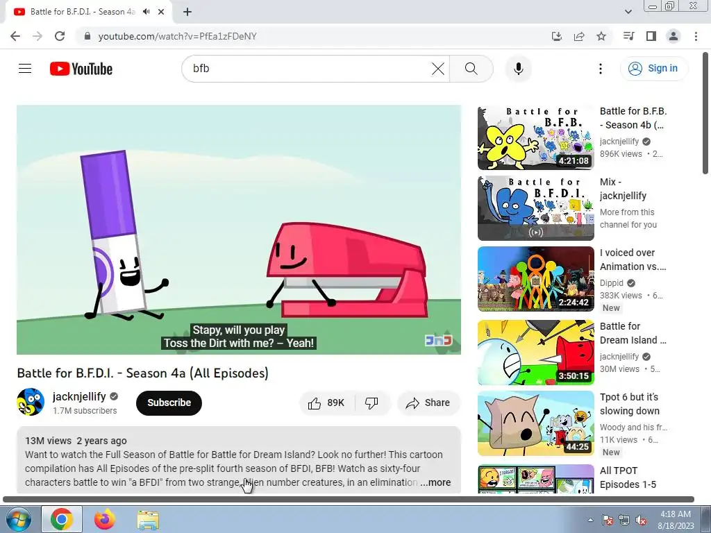
Task: Open YouTube settings three-dot menu
Action: tap(601, 69)
